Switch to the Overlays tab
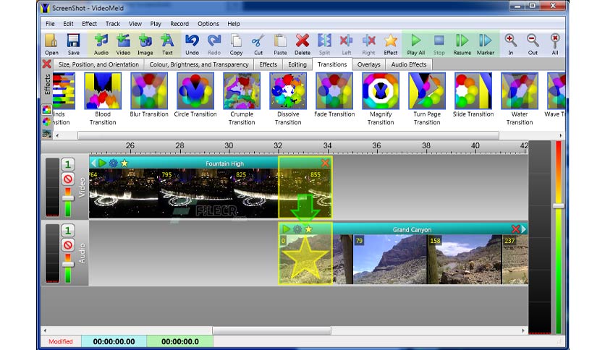 368,64
